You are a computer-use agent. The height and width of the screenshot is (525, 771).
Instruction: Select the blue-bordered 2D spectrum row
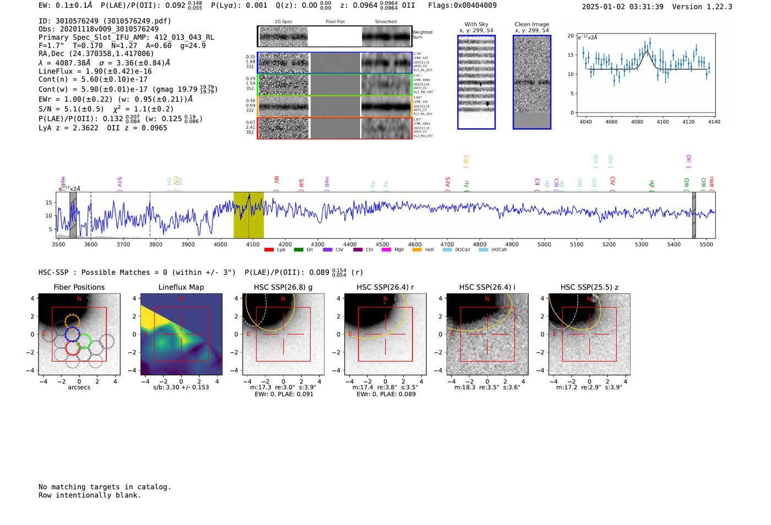click(x=335, y=63)
